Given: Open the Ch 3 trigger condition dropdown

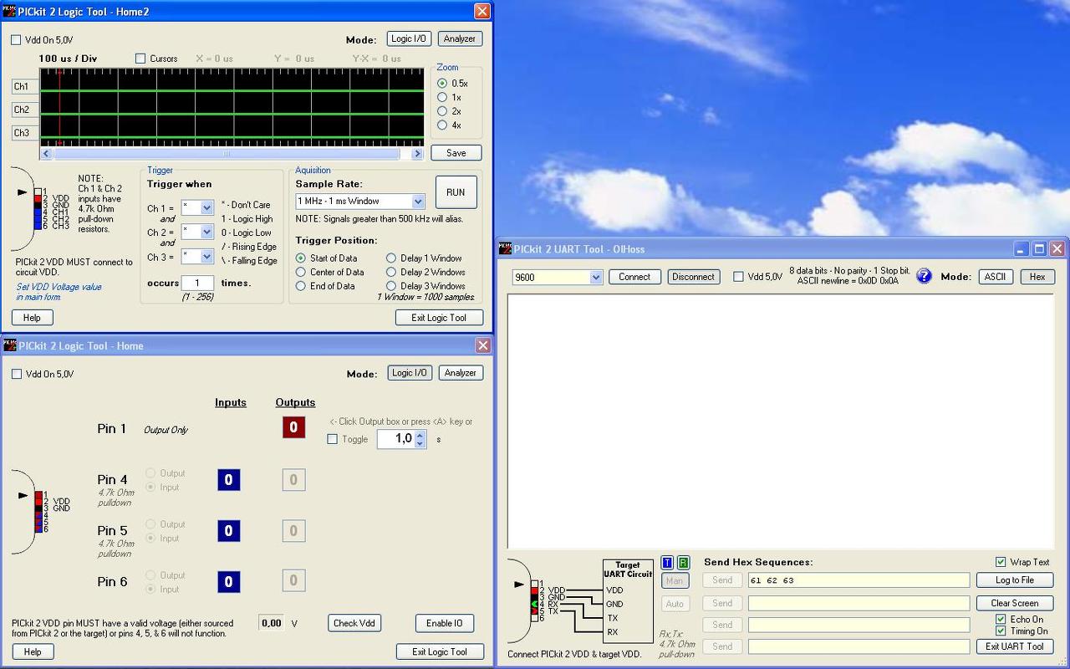Looking at the screenshot, I should [207, 256].
